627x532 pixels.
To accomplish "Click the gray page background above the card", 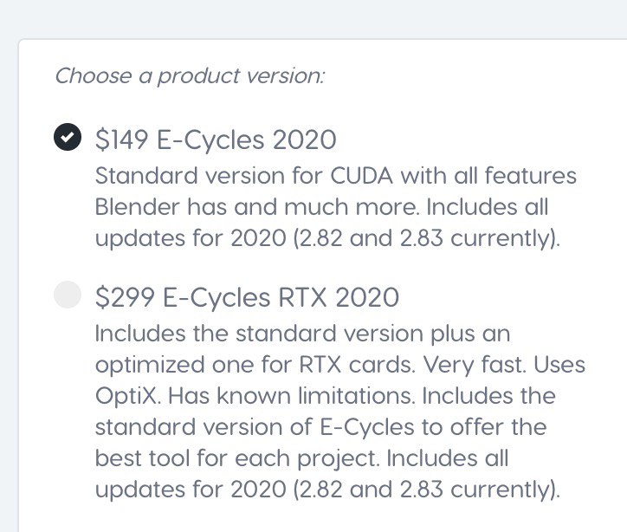I will (x=313, y=18).
